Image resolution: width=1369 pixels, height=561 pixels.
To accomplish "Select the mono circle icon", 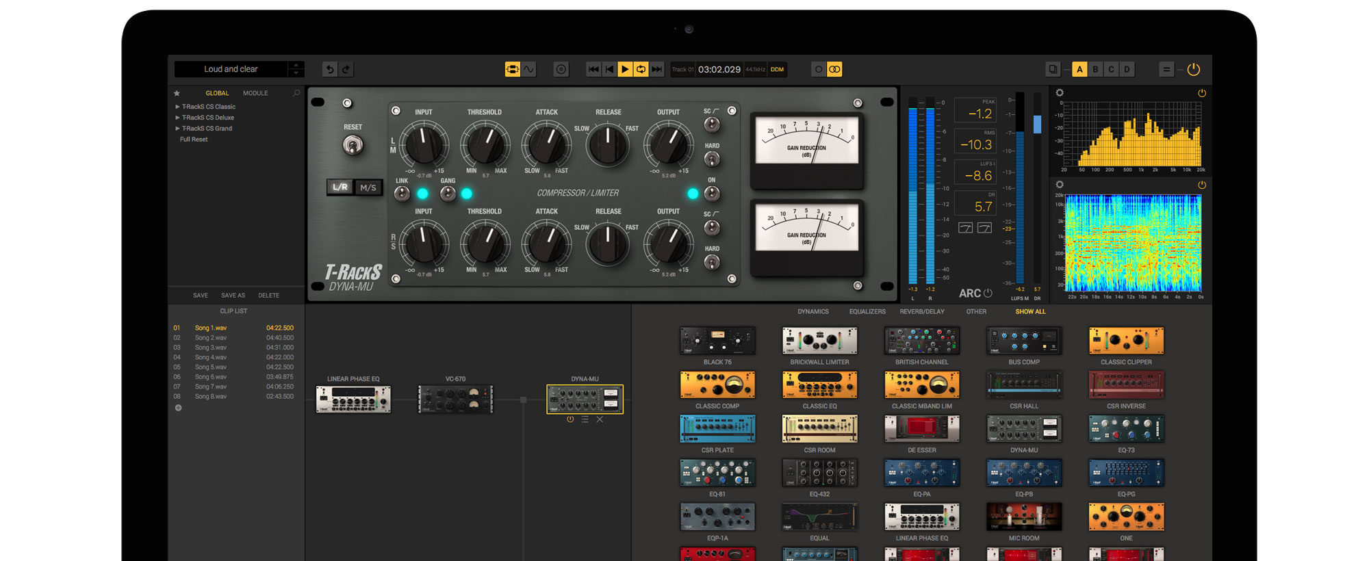I will pos(818,69).
